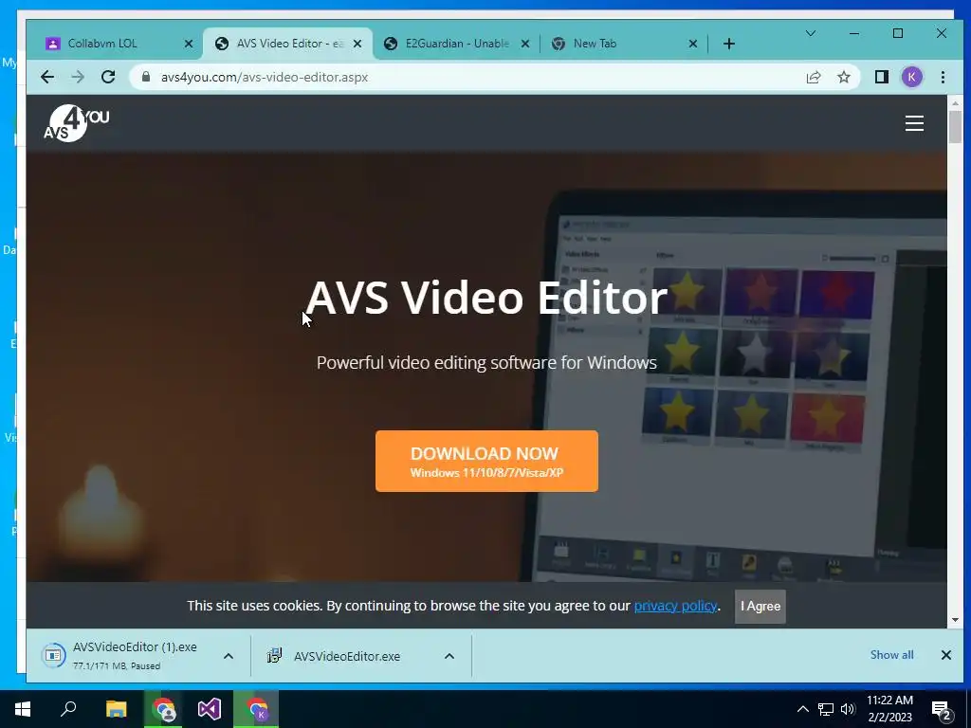This screenshot has width=971, height=728.
Task: Select the Chrome K-profile taskbar icon
Action: (x=256, y=709)
